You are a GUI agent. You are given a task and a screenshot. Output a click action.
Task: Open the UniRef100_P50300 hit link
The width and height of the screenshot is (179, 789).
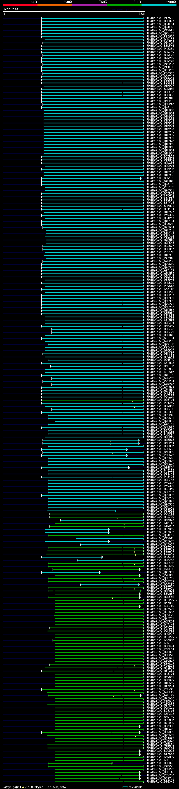pos(160,215)
